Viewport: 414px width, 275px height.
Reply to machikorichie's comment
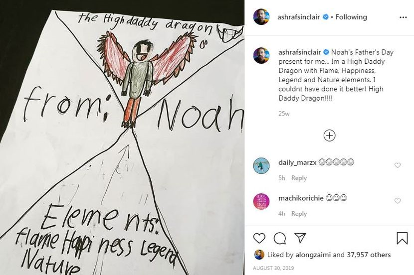point(299,214)
